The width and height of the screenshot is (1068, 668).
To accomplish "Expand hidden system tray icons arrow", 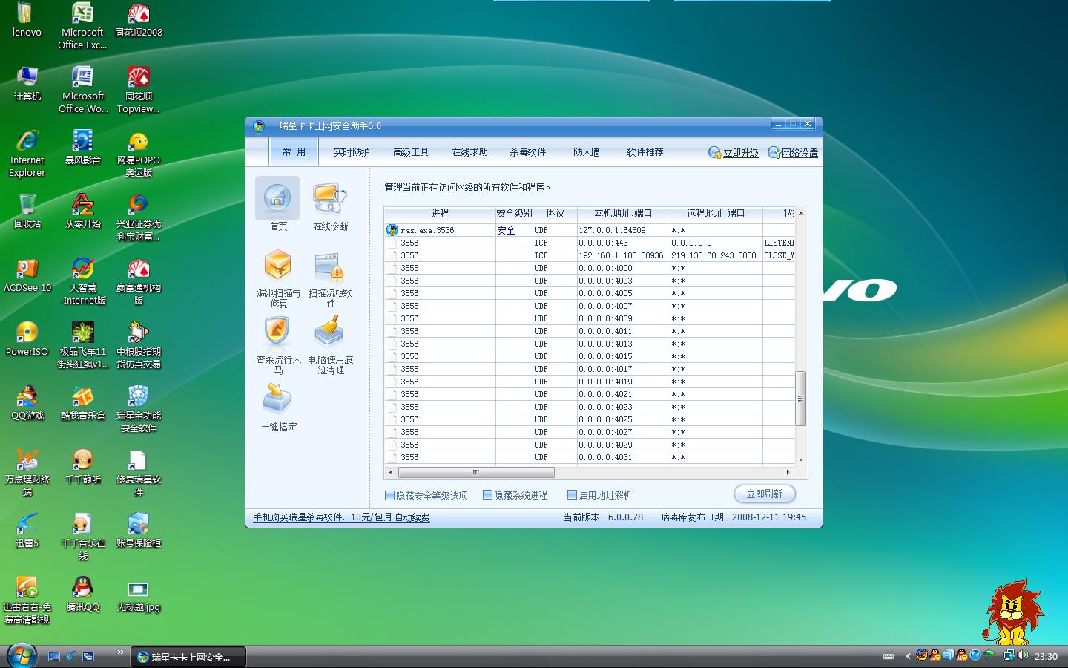I will click(x=908, y=656).
